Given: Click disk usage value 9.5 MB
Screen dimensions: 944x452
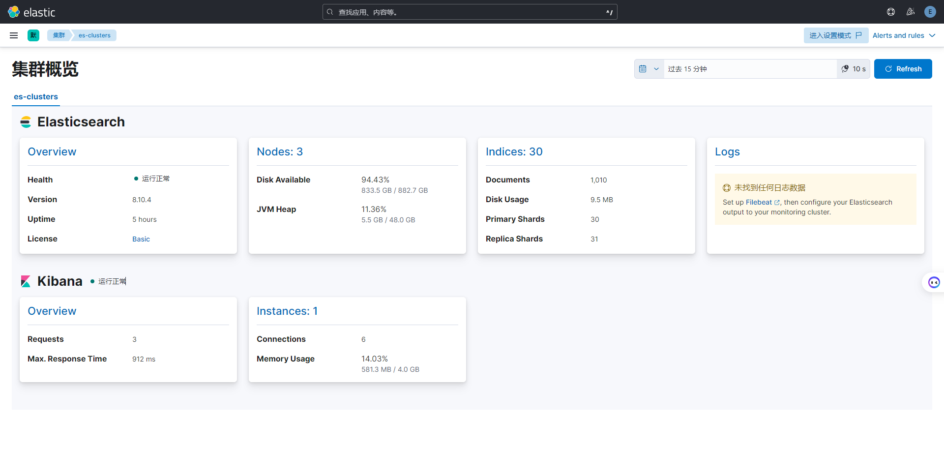Looking at the screenshot, I should 602,200.
